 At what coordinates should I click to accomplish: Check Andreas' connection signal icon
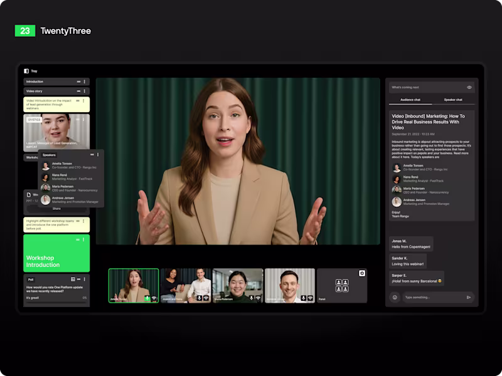pyautogui.click(x=310, y=298)
